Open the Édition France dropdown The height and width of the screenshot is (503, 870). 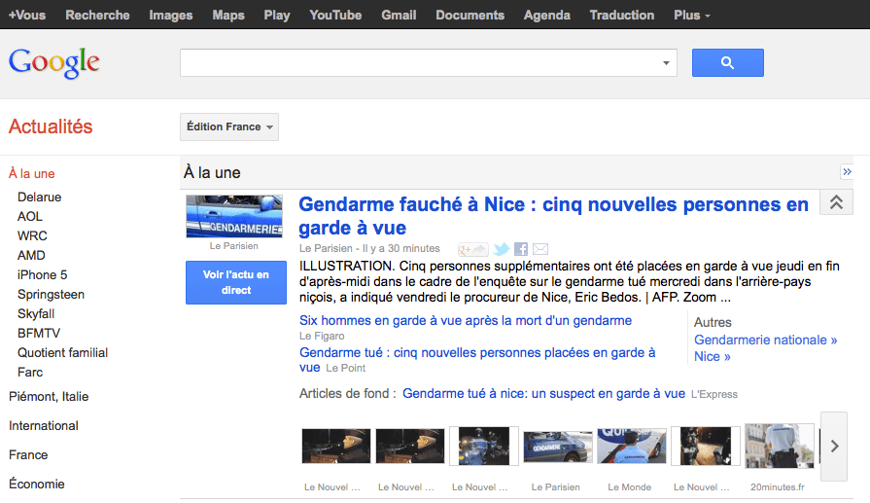click(x=229, y=126)
